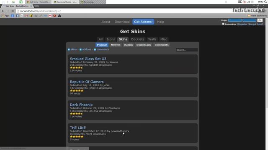
Task: Open Republic Of Gamers skin
Action: (x=87, y=82)
